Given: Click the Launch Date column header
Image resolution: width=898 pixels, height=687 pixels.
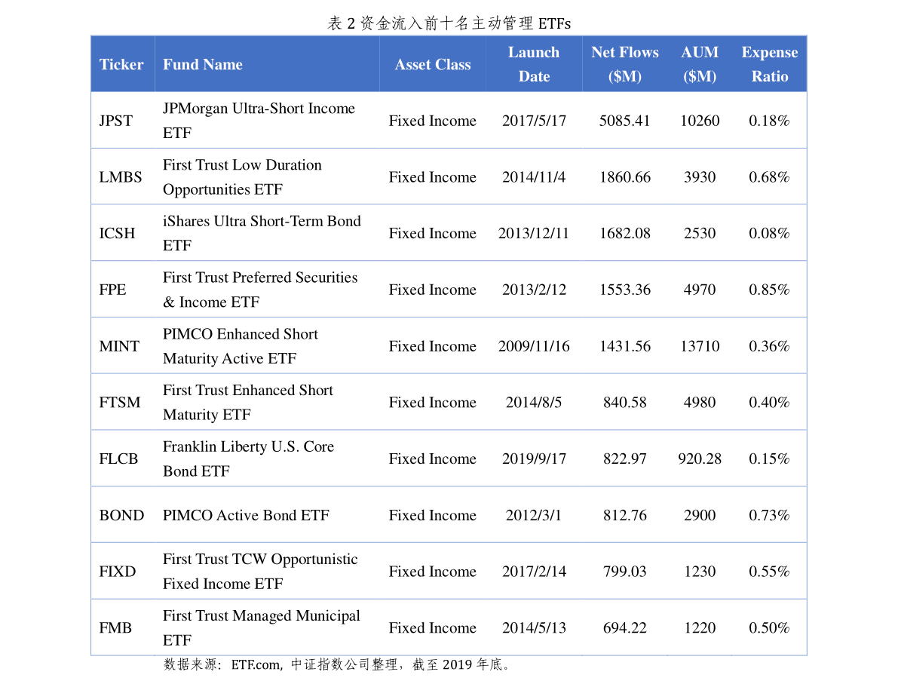Looking at the screenshot, I should (534, 64).
